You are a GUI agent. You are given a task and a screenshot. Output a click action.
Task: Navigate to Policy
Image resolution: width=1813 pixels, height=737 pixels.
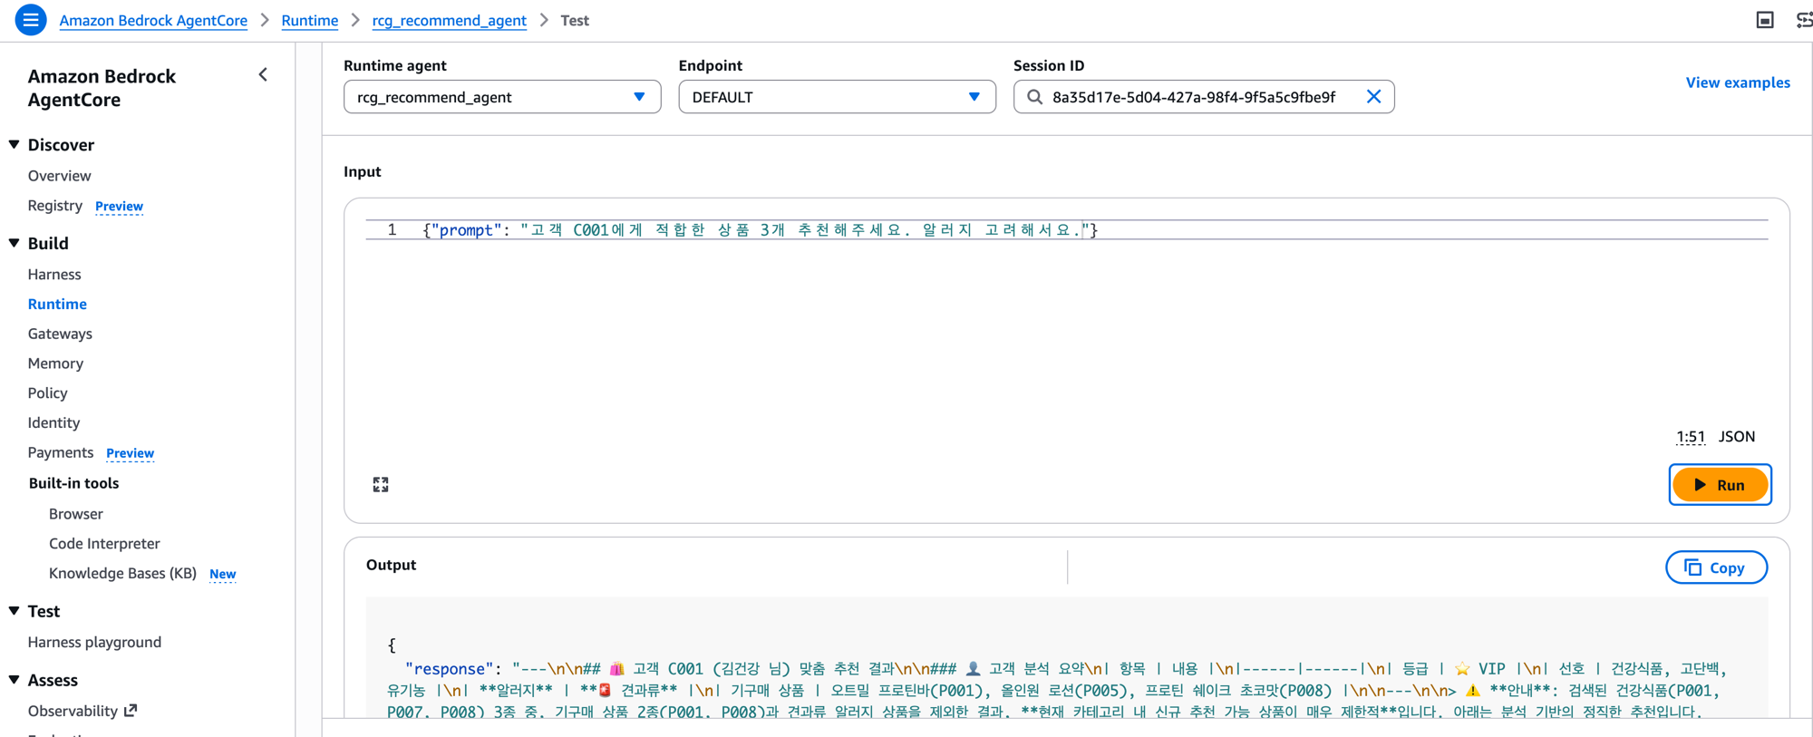47,393
